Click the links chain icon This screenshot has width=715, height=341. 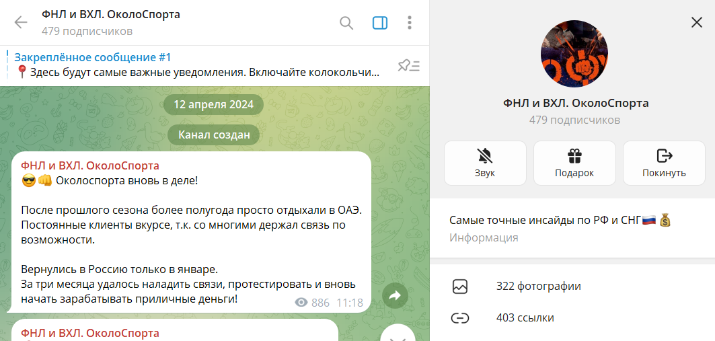[459, 317]
